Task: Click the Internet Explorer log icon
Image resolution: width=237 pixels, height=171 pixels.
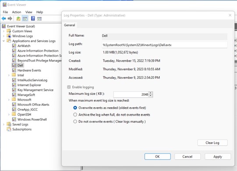Action: tap(14, 85)
